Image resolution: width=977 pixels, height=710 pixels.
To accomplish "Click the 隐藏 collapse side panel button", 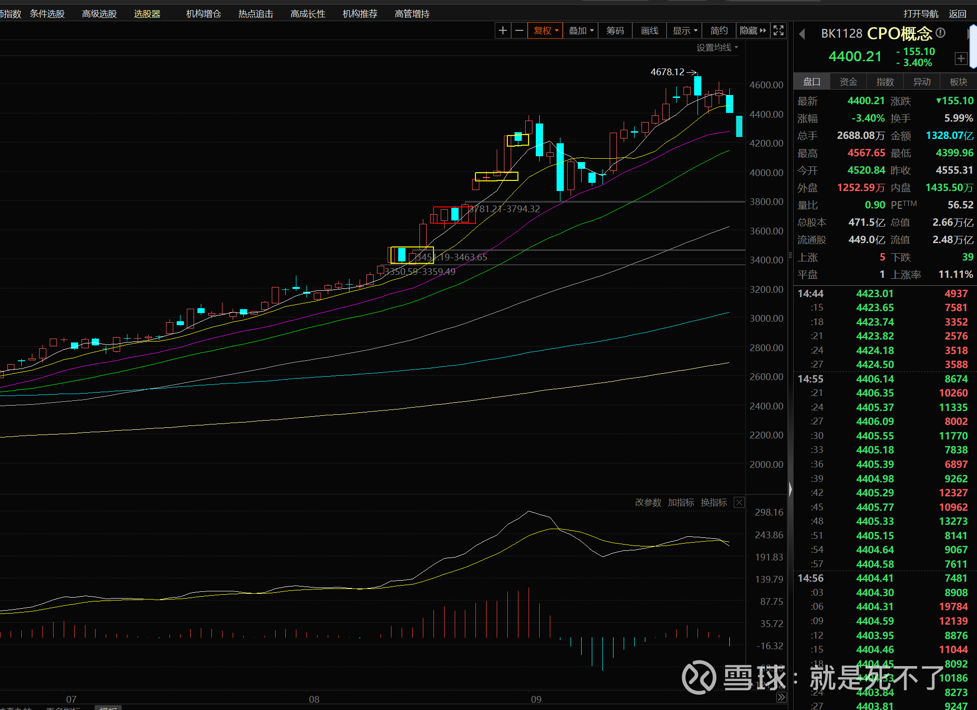I will click(x=753, y=30).
